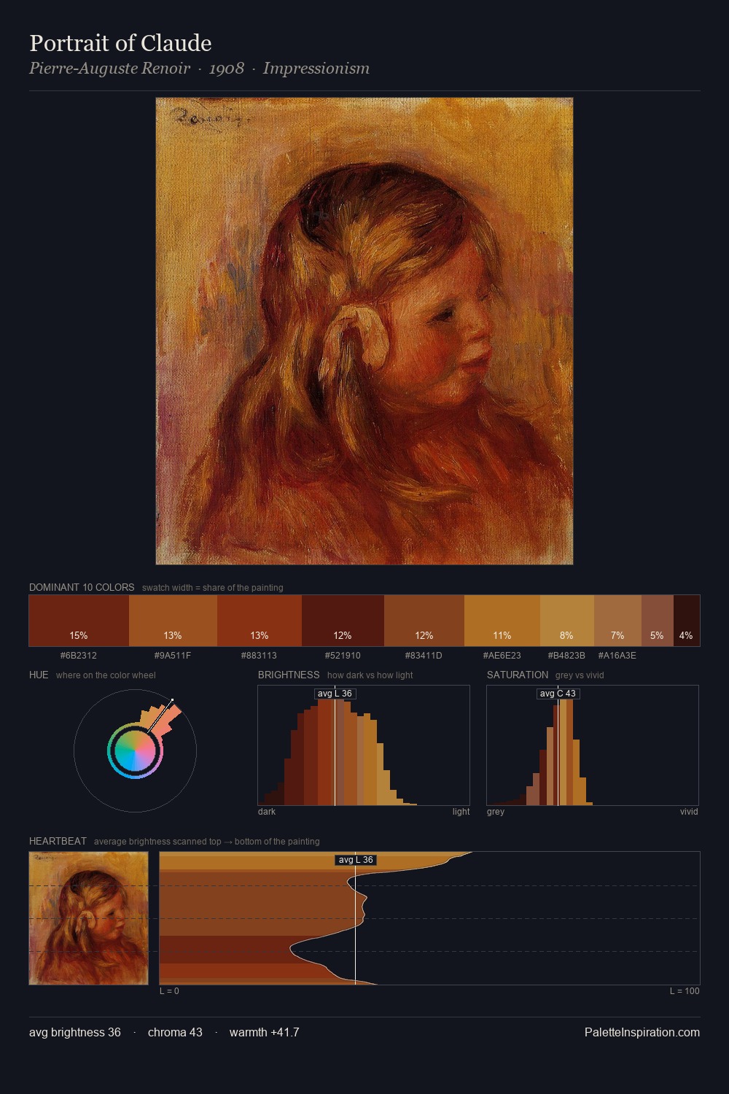Click the 'light' axis label
The width and height of the screenshot is (729, 1094).
461,812
